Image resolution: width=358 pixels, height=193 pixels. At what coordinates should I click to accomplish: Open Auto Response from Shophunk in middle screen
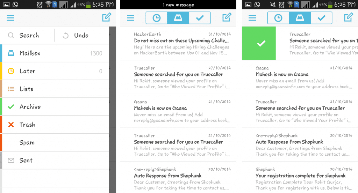178,178
